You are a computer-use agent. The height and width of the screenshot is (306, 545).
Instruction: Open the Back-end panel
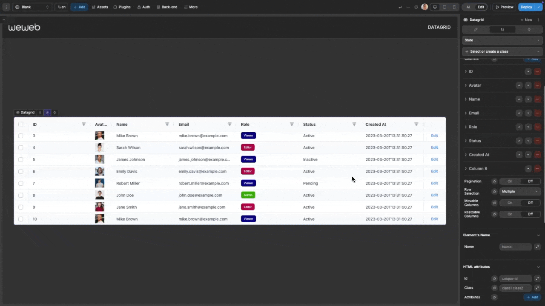click(x=167, y=7)
